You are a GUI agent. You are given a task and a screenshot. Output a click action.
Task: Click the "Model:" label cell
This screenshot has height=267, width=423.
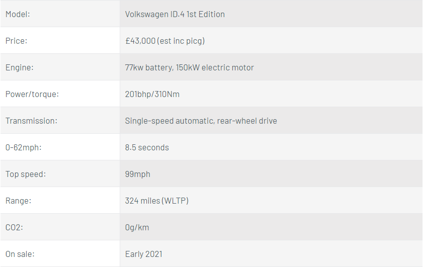[18, 14]
